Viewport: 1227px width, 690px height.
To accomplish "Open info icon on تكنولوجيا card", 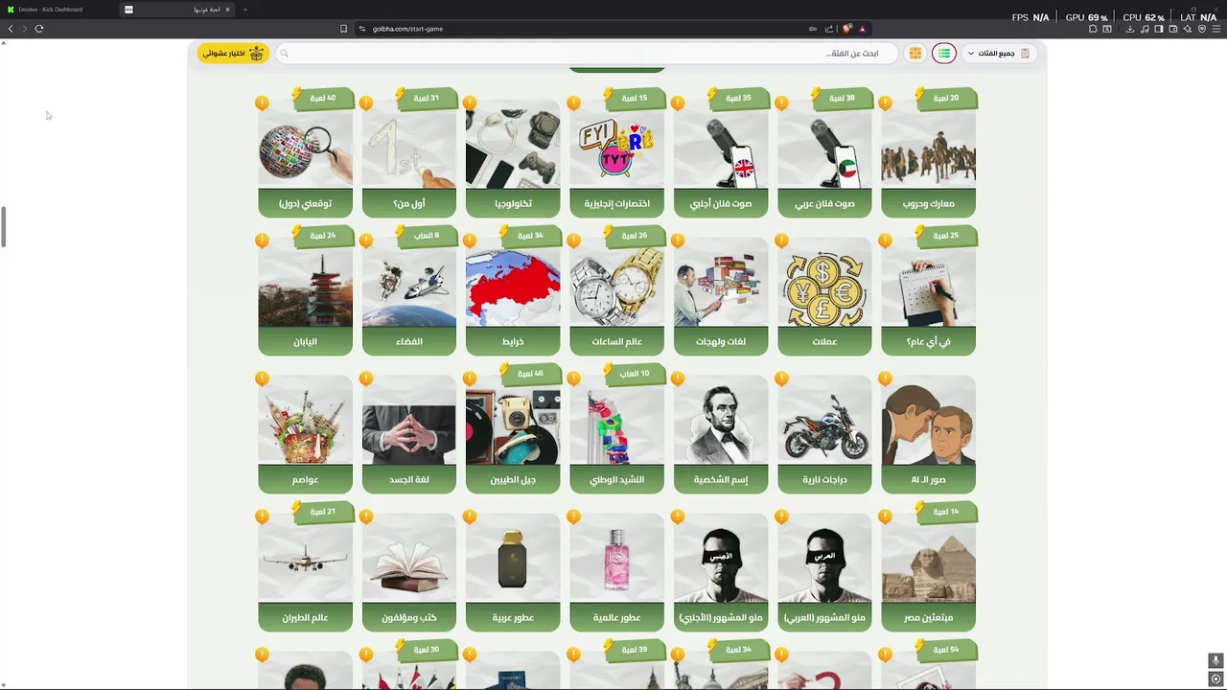I will [469, 103].
